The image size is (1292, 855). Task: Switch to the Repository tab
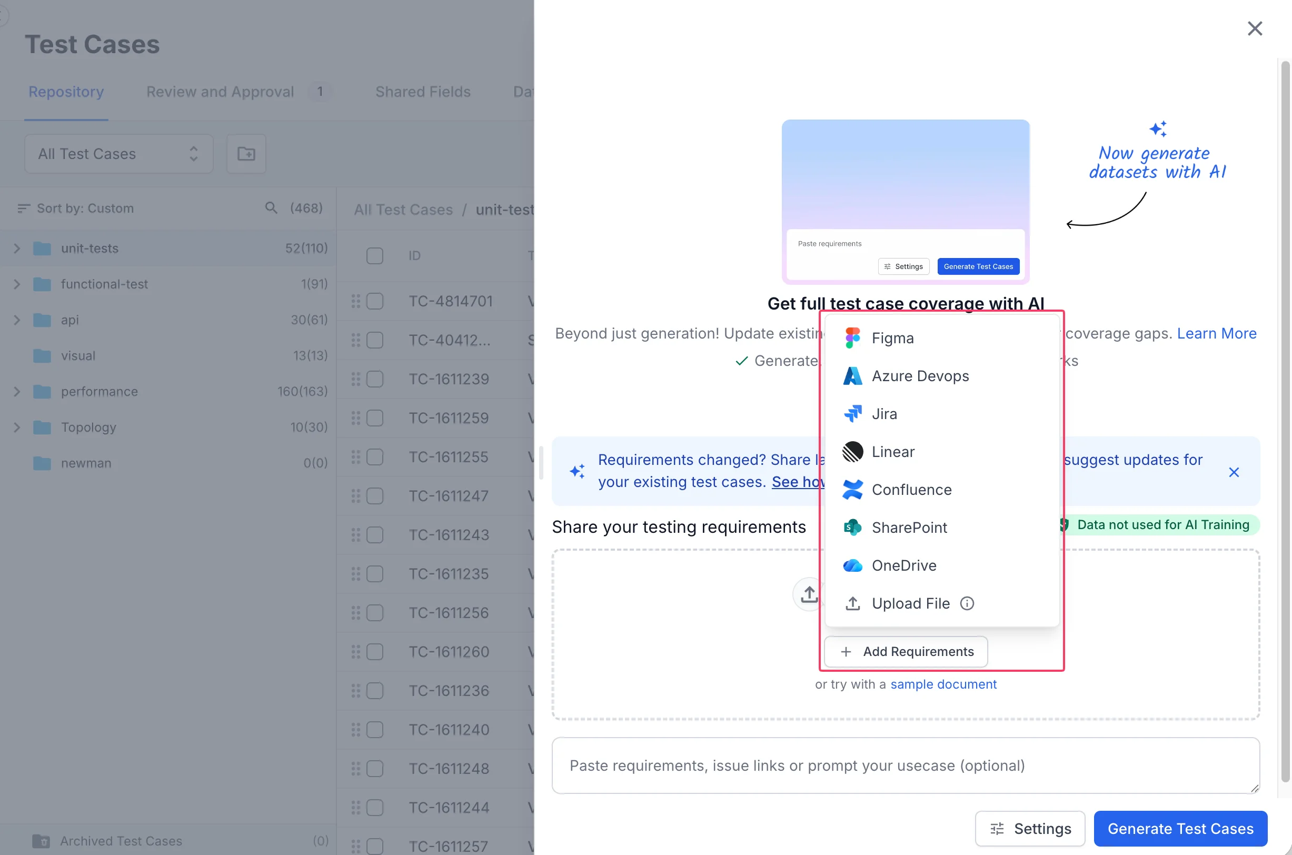[x=66, y=92]
